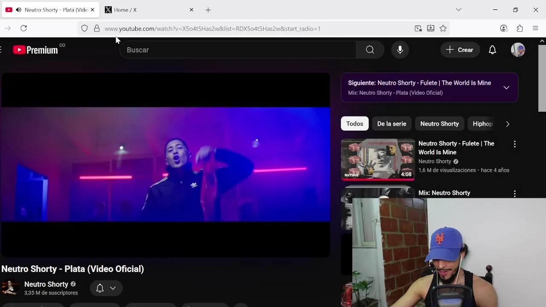Click the site padlock security icon

[97, 29]
